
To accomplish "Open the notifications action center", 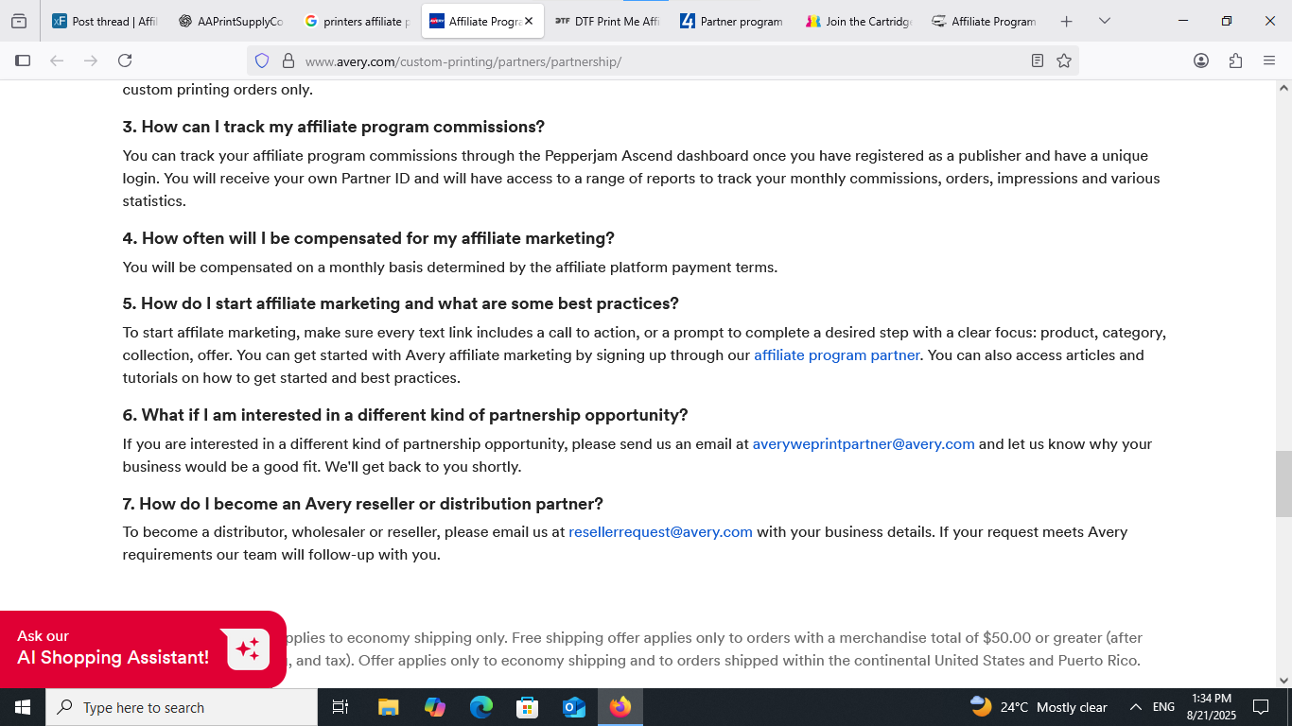I will [x=1261, y=707].
